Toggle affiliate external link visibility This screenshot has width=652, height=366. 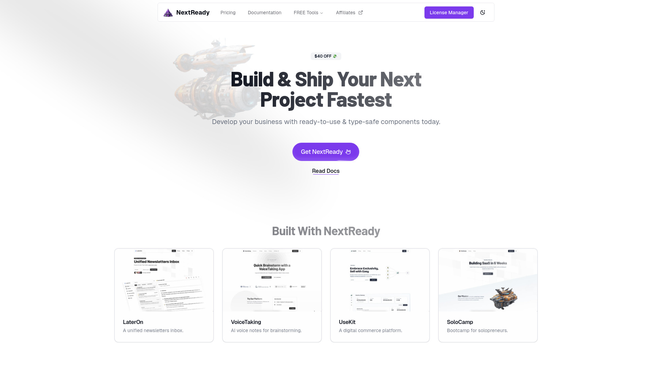pyautogui.click(x=361, y=12)
